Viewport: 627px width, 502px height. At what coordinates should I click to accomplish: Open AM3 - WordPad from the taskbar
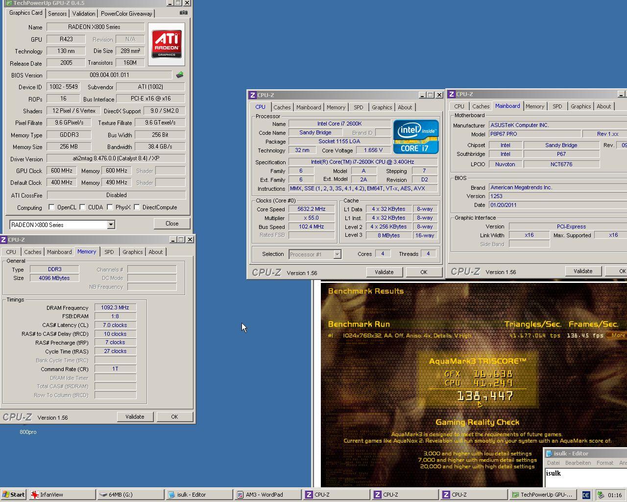[x=268, y=495]
